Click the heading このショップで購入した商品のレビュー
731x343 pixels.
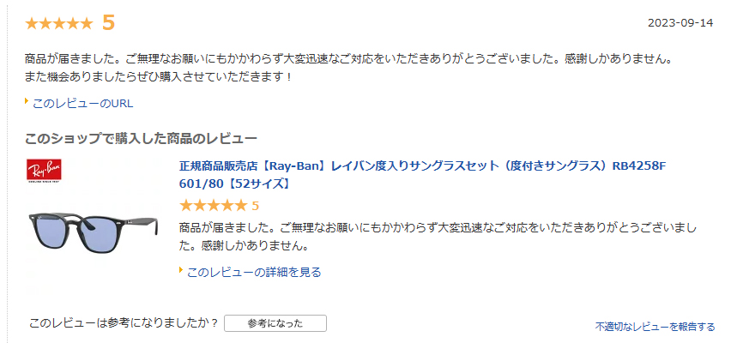(142, 138)
